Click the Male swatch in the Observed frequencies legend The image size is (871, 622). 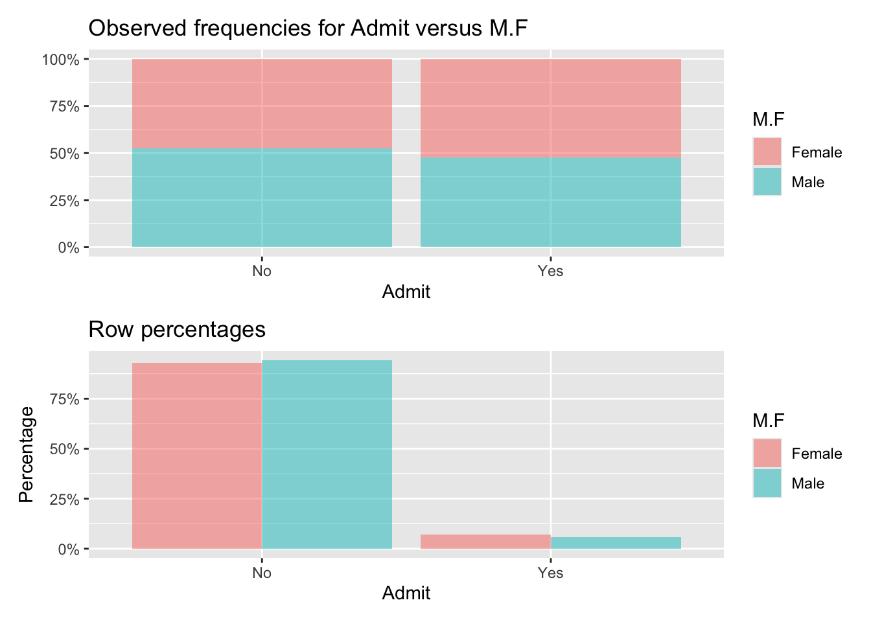coord(767,182)
